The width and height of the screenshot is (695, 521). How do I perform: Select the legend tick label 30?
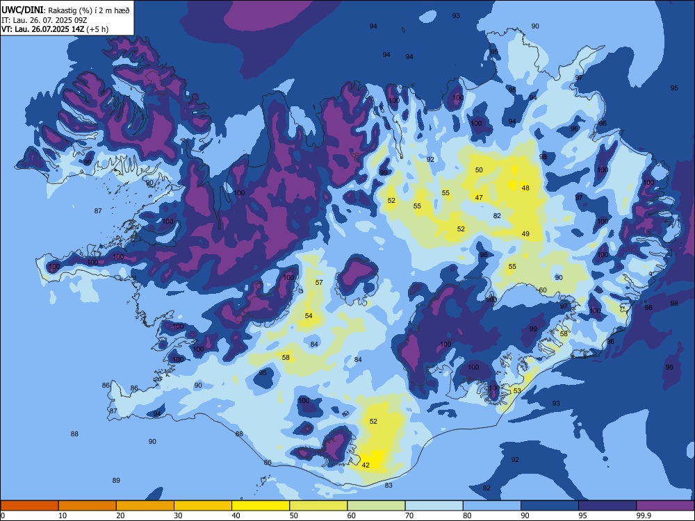(x=179, y=515)
